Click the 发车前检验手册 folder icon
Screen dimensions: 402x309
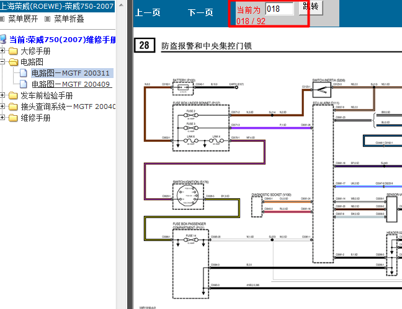coord(13,95)
